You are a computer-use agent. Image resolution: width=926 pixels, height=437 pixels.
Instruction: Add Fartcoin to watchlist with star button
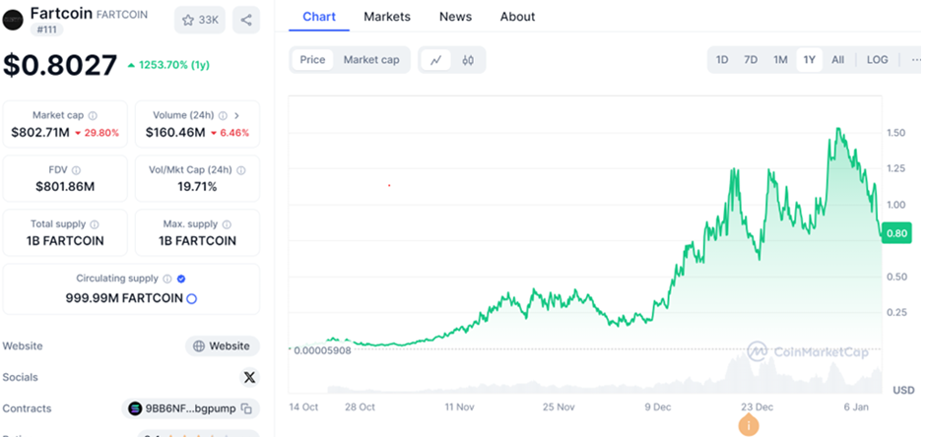coord(200,20)
